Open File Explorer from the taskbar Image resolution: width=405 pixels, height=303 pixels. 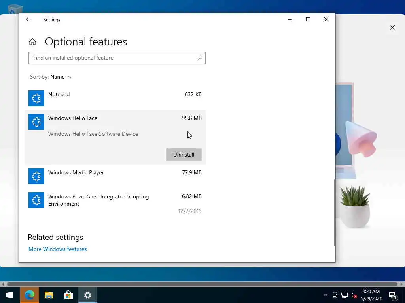coord(49,295)
